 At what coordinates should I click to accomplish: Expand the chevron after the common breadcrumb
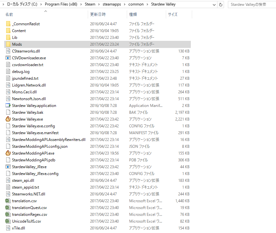(147, 5)
